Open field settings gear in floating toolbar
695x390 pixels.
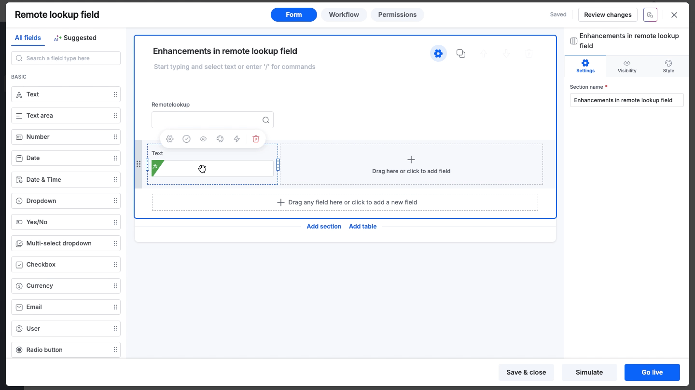pos(170,139)
